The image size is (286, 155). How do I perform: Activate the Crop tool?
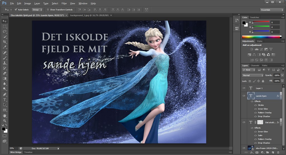(4, 42)
